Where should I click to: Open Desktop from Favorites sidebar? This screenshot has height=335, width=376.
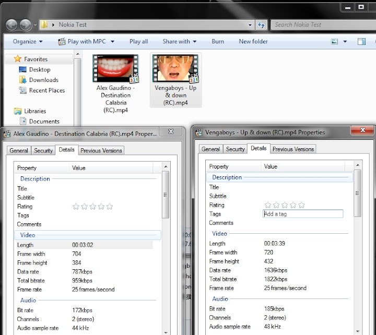point(40,69)
